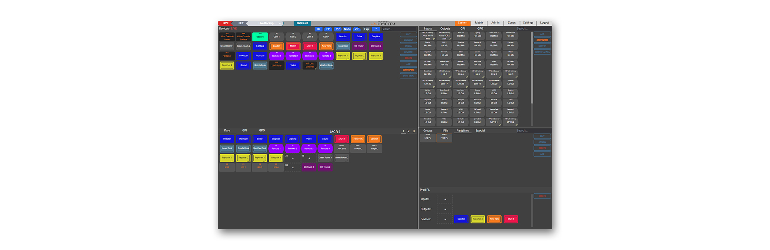Click the SNAPSHOT button
This screenshot has height=250, width=770.
pos(302,23)
